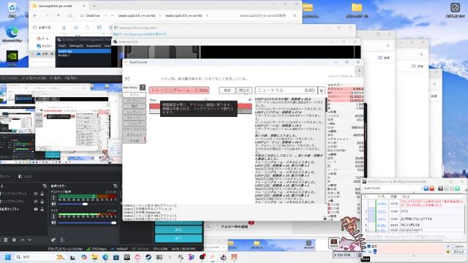Click the OBS remove source trash icon
The height and width of the screenshot is (263, 468).
click(x=5, y=240)
